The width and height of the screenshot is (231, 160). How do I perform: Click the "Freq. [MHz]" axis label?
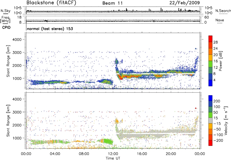[5, 19]
